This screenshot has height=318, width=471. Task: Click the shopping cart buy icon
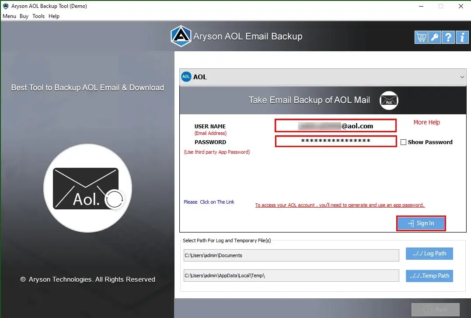[421, 37]
